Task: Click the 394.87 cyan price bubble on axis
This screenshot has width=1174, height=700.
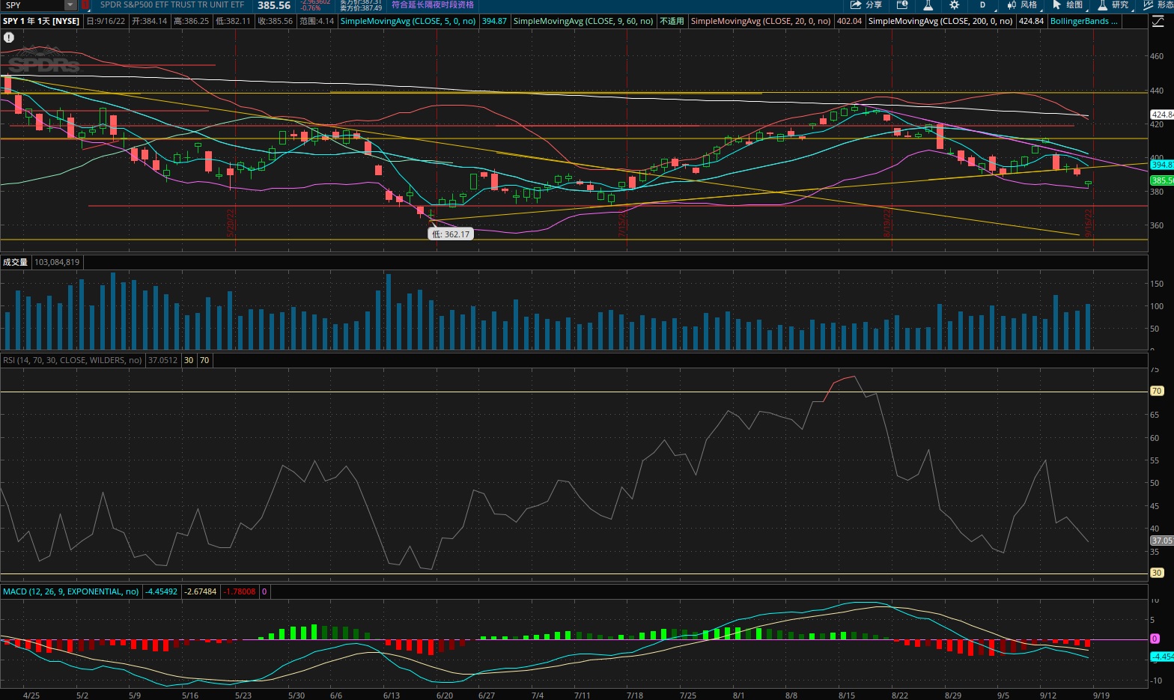Action: [1162, 165]
